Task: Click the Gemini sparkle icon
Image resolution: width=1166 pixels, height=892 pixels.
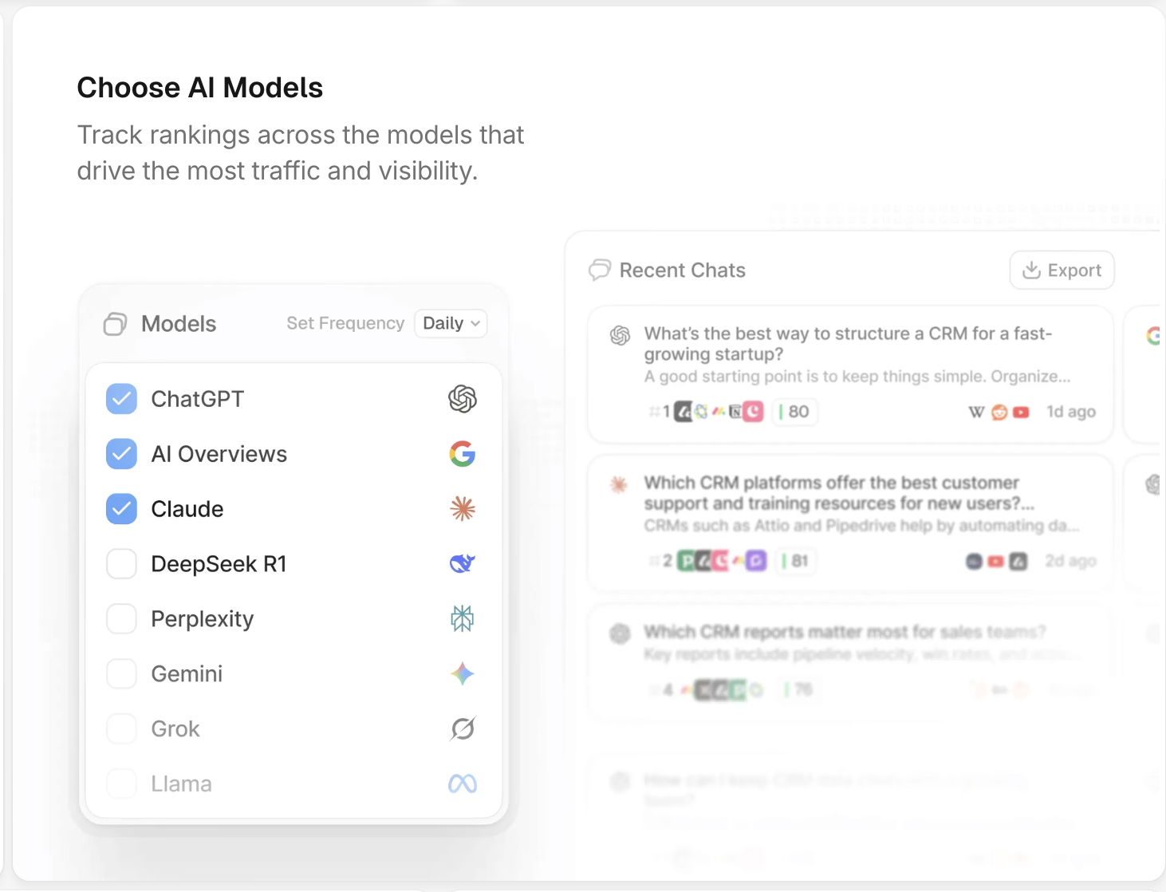Action: (463, 673)
